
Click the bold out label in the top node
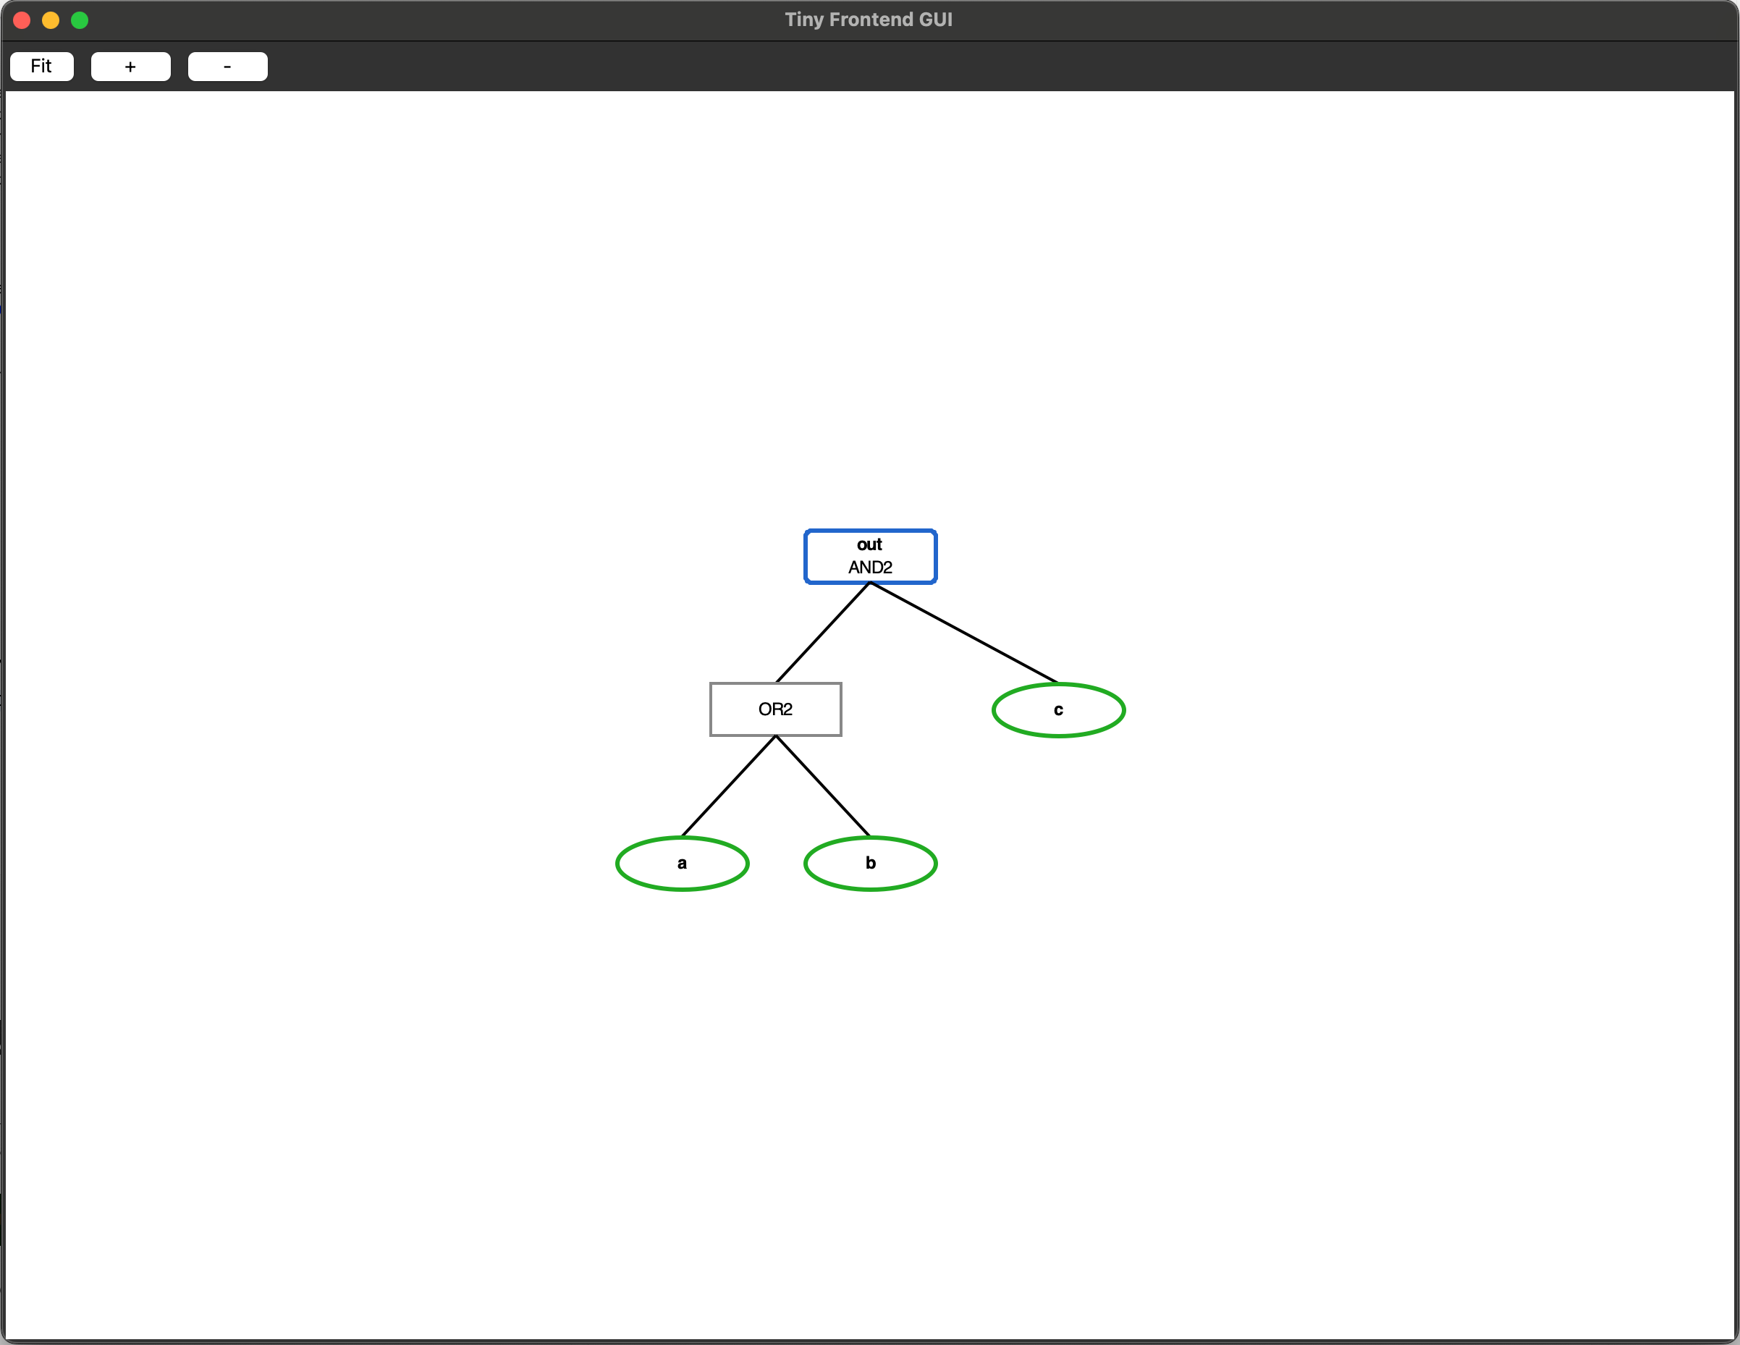coord(869,544)
